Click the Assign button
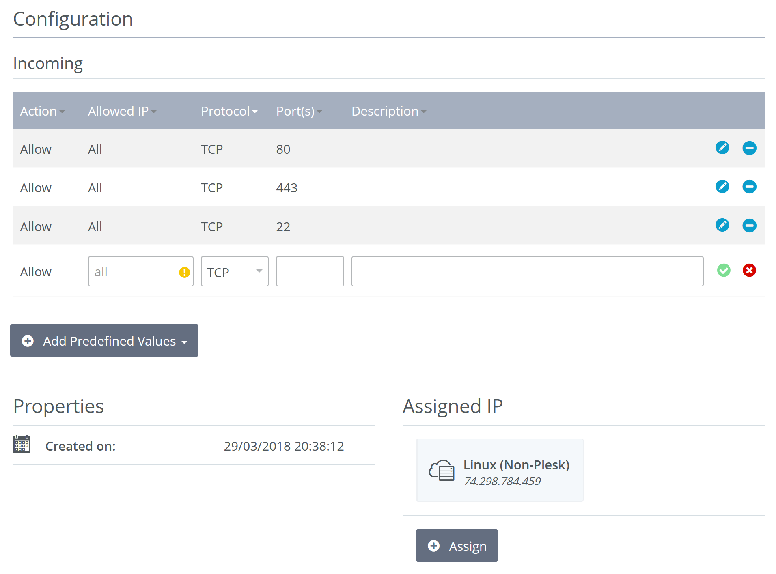 (x=457, y=546)
